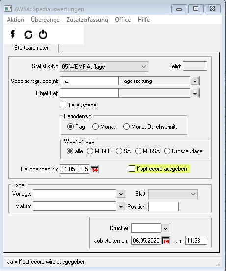Click the status bar text 'Ja = Kopfrecord wird ausgegeben'
Screen dimensions: 226x271
pos(47,262)
